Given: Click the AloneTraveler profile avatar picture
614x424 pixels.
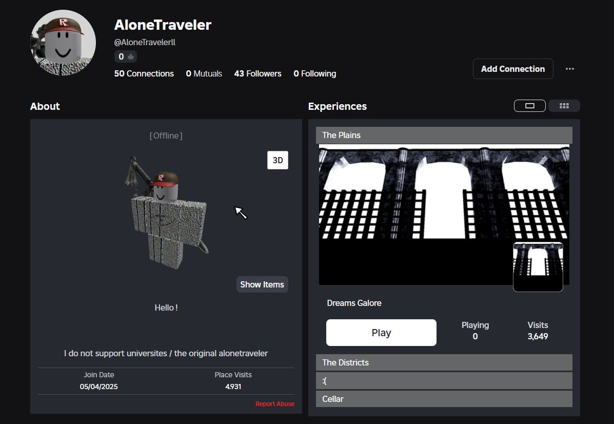Looking at the screenshot, I should (x=63, y=43).
